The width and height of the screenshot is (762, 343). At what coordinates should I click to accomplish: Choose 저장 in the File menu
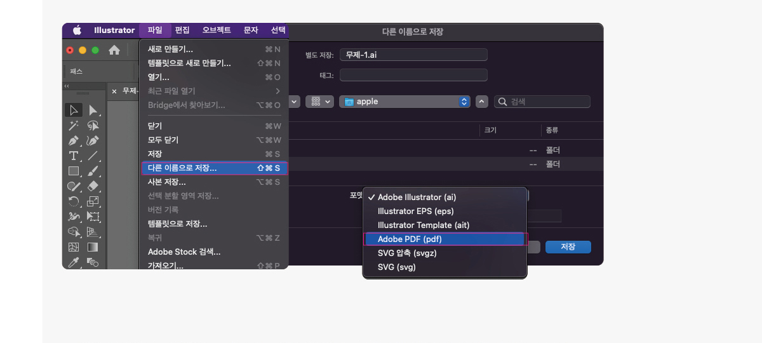coord(214,154)
